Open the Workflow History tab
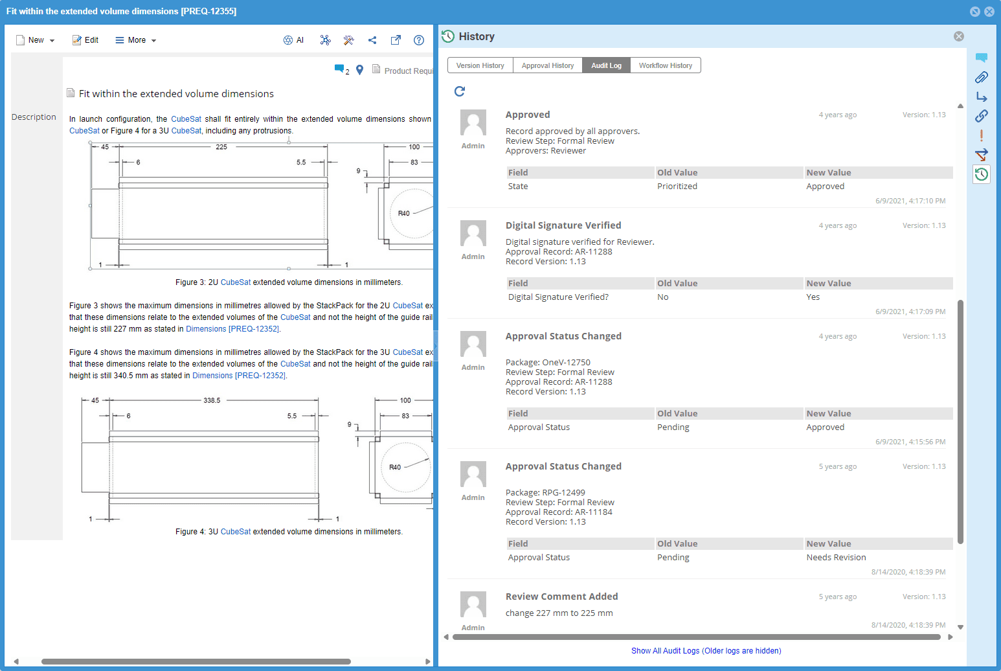The height and width of the screenshot is (671, 1001). pos(665,65)
